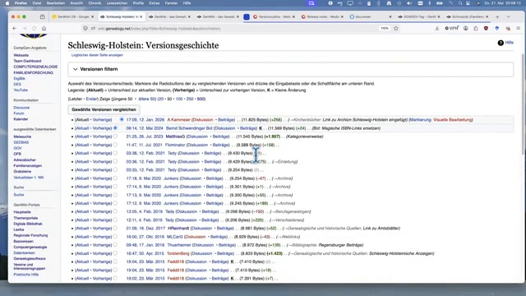Open the Datei menu
Screen dimensions: 526x296
36,3
